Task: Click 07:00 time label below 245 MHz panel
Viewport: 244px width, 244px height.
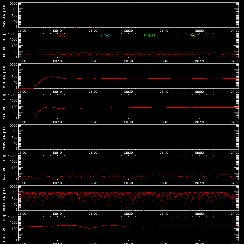Action: pos(235,31)
